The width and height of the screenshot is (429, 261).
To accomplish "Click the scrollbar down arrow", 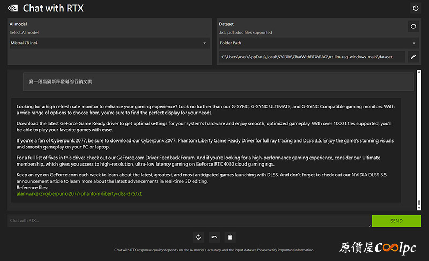I will (x=419, y=208).
